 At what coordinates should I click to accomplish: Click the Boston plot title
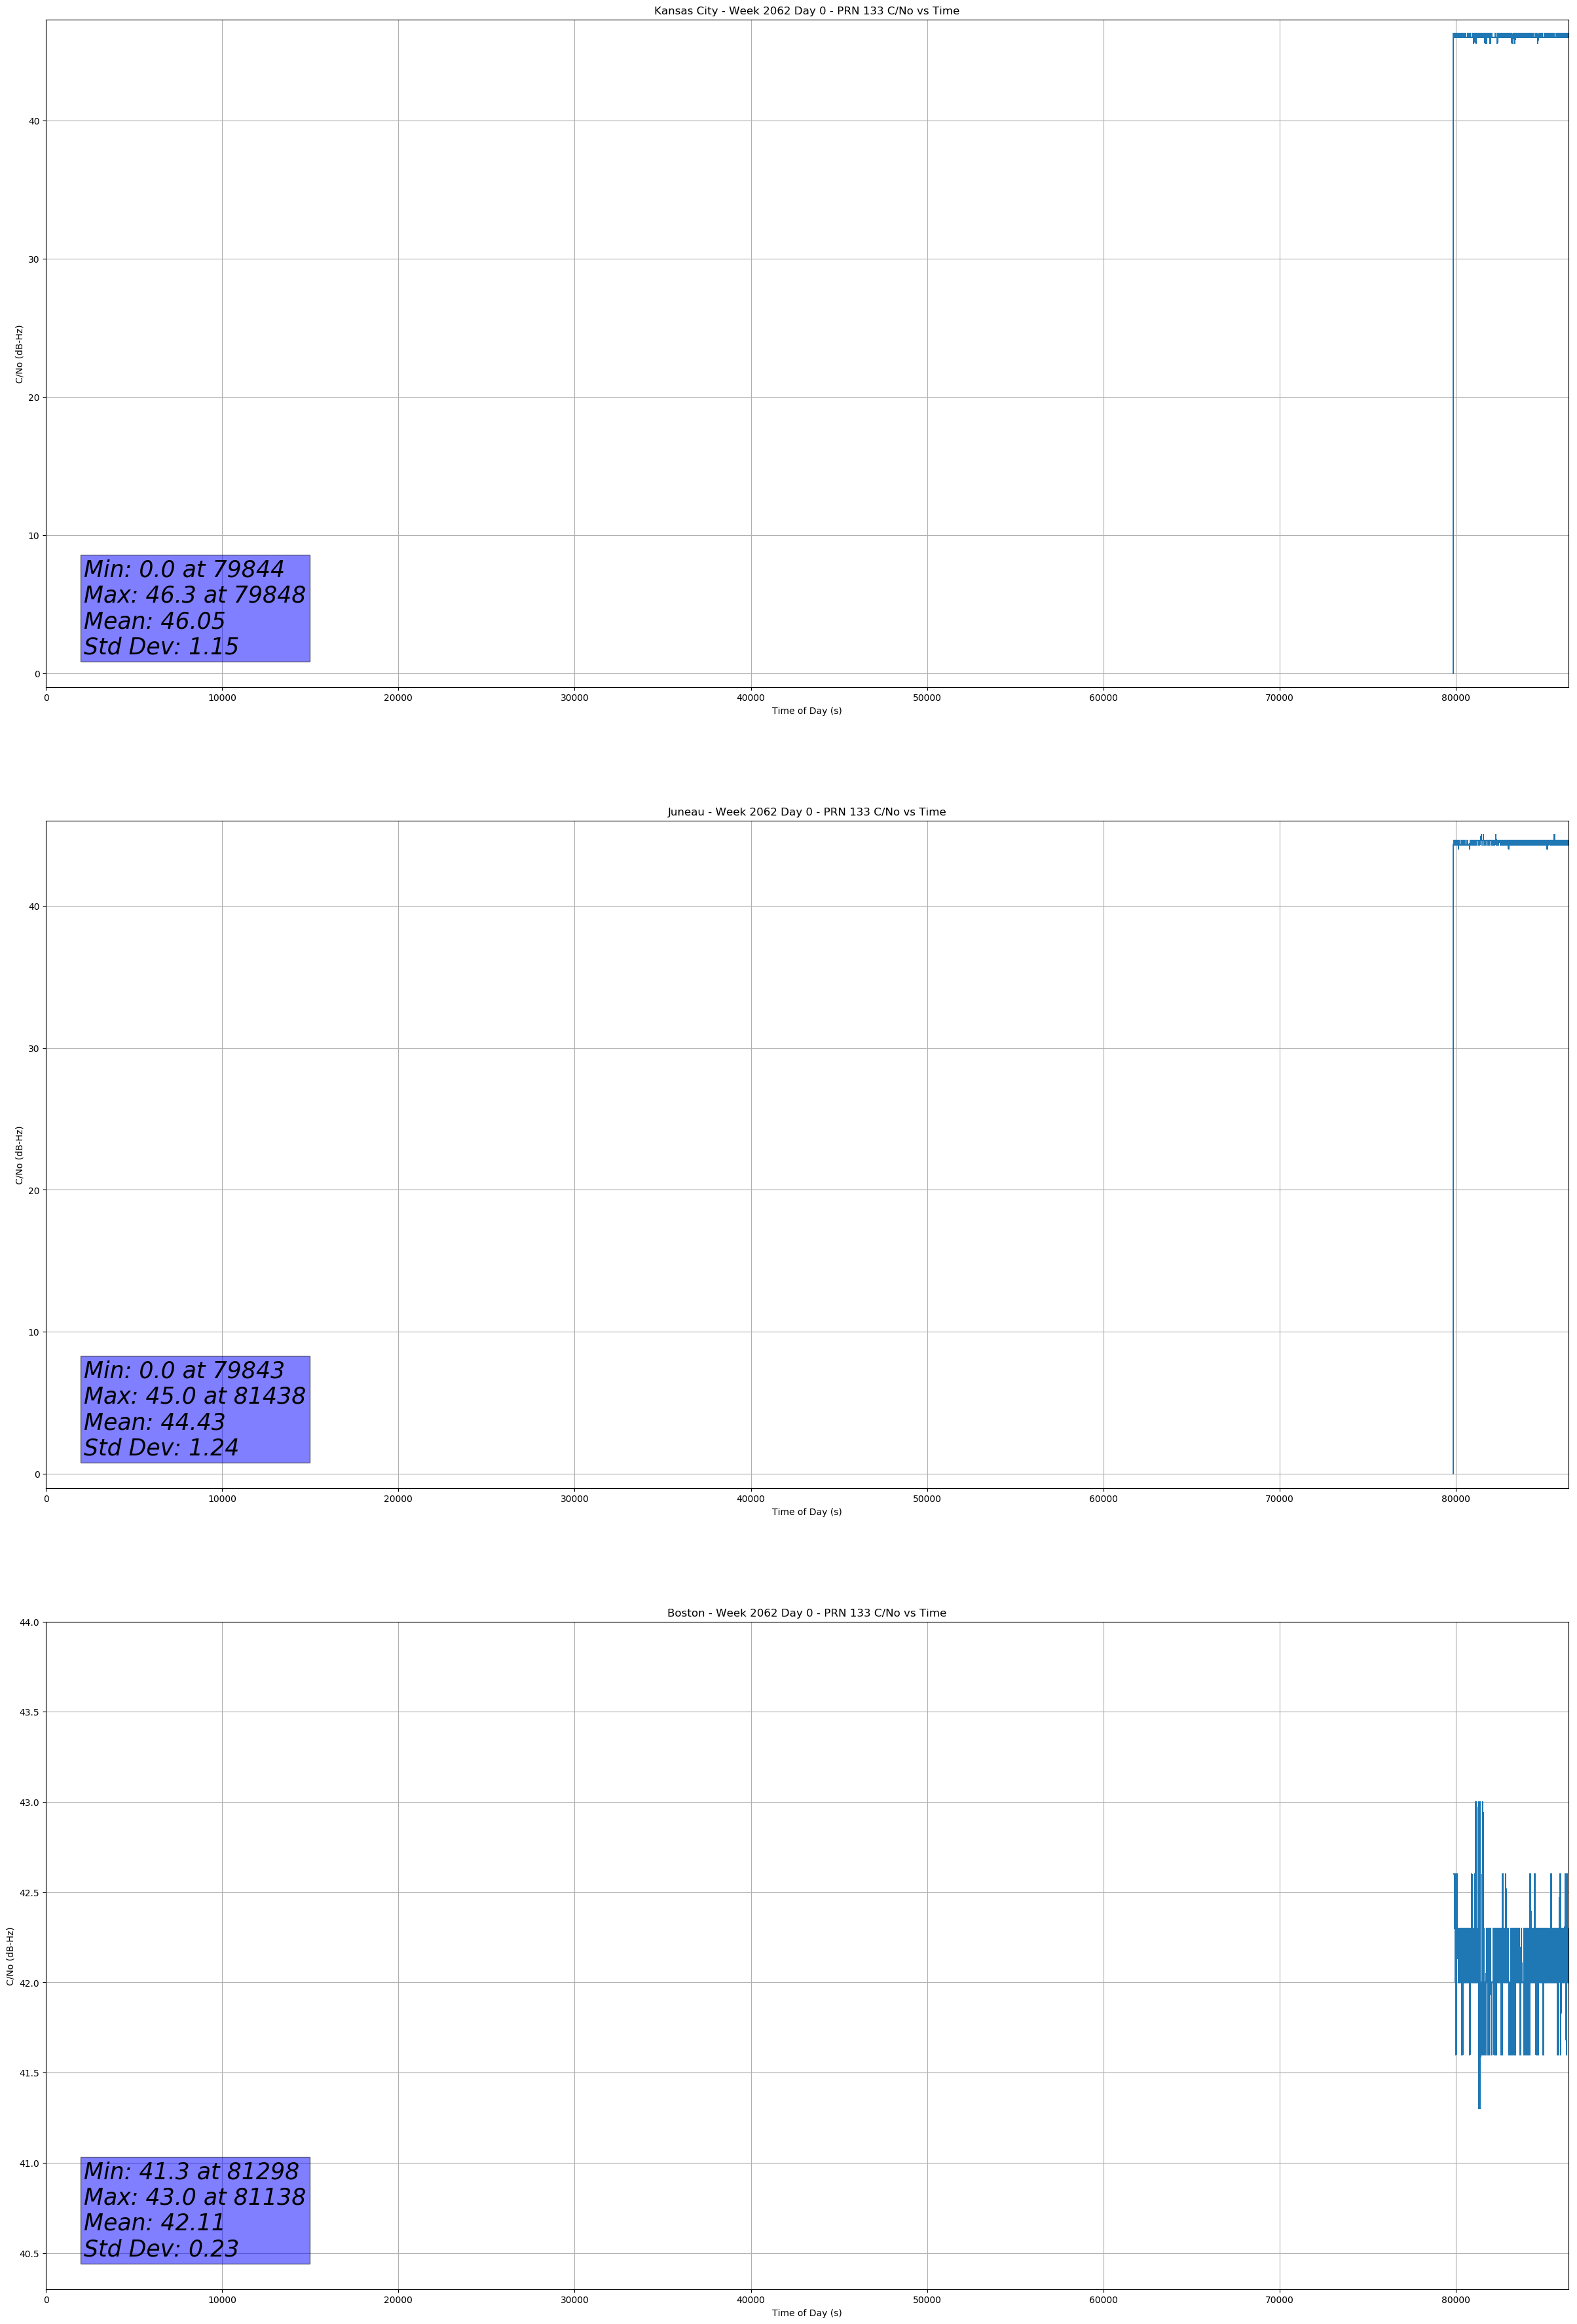(806, 1613)
